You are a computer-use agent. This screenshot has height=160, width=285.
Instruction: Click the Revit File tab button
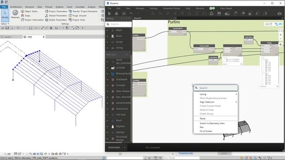click(x=4, y=7)
